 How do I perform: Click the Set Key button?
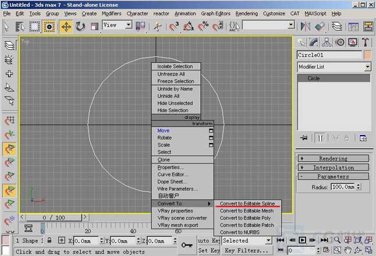[209, 251]
